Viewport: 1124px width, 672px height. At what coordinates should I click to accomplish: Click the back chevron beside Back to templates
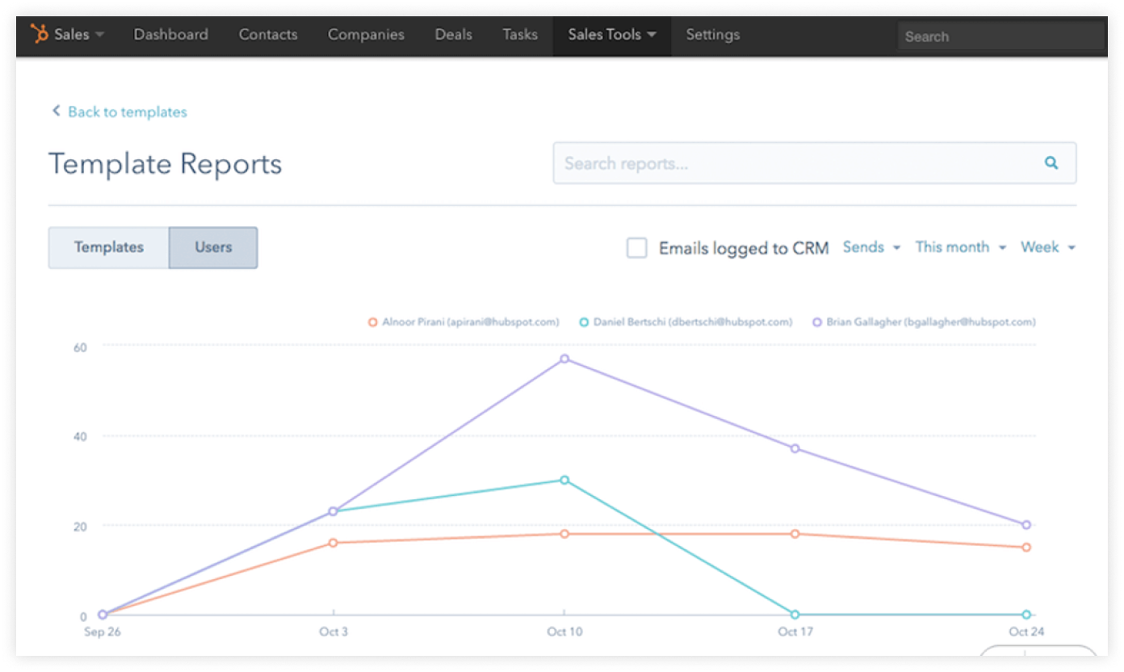(x=56, y=111)
